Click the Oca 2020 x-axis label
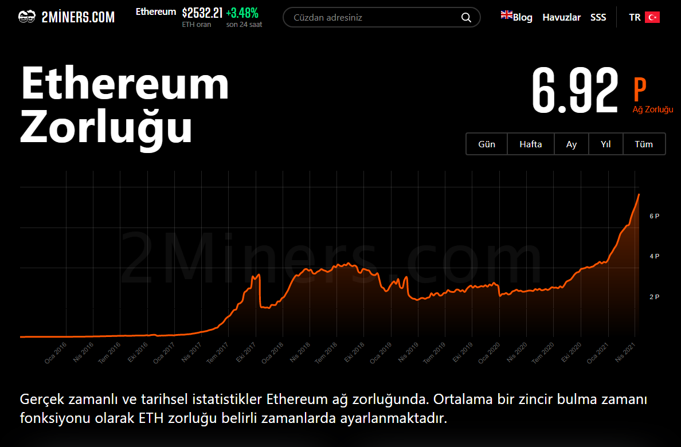The image size is (681, 447). [x=489, y=353]
